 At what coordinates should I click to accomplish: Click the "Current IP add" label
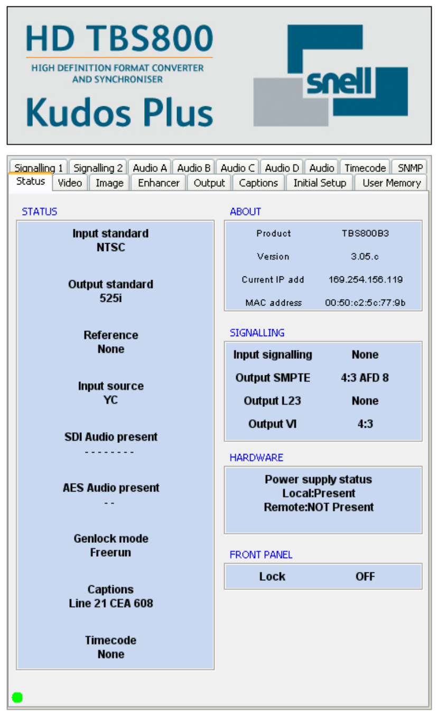[x=273, y=280]
